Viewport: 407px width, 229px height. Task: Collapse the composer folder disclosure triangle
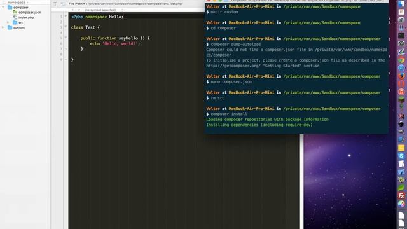coord(3,7)
